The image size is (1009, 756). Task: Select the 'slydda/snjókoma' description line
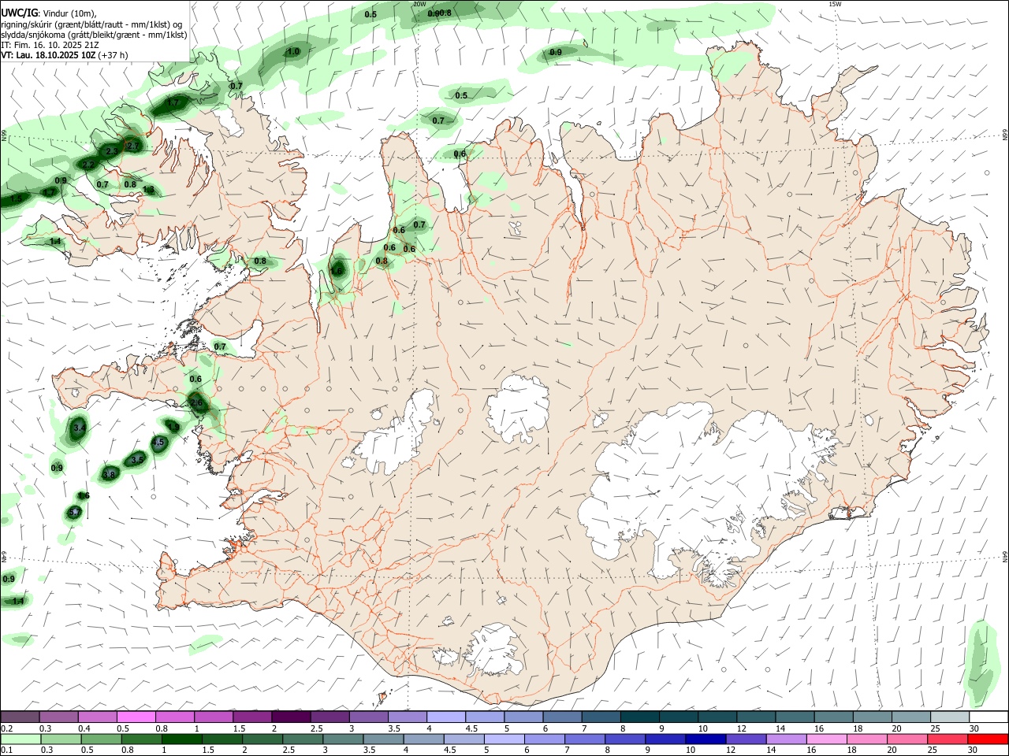pos(94,35)
